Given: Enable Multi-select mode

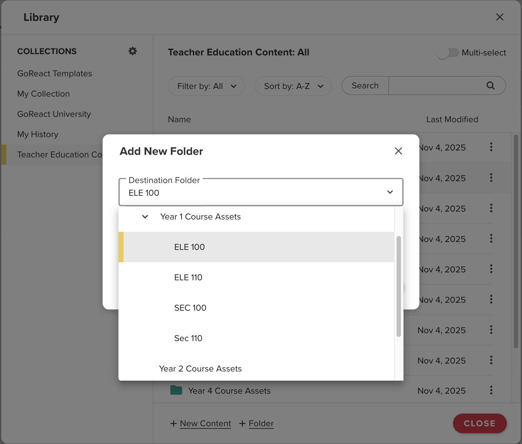Looking at the screenshot, I should 449,53.
